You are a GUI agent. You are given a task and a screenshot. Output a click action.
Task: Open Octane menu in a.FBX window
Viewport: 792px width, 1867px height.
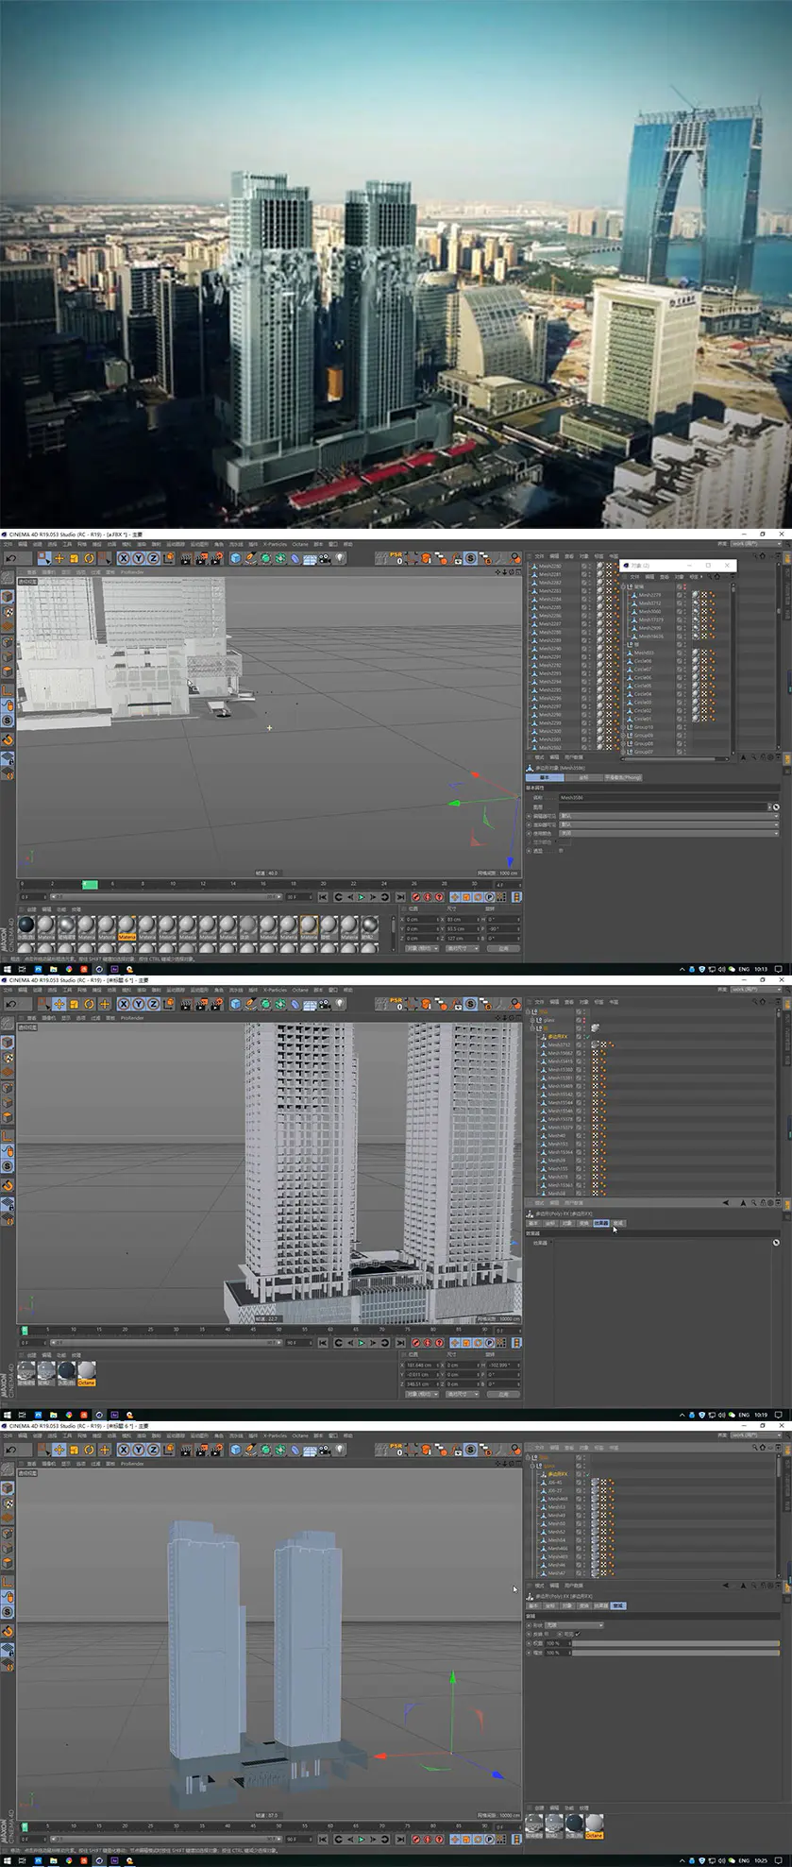(x=299, y=544)
